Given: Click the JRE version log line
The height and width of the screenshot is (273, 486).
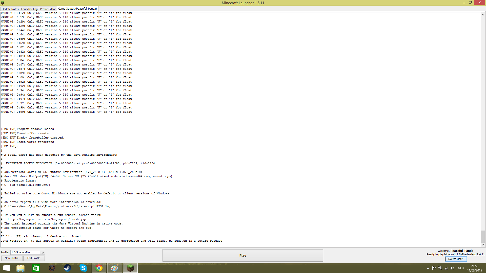Looking at the screenshot, I should (71, 172).
